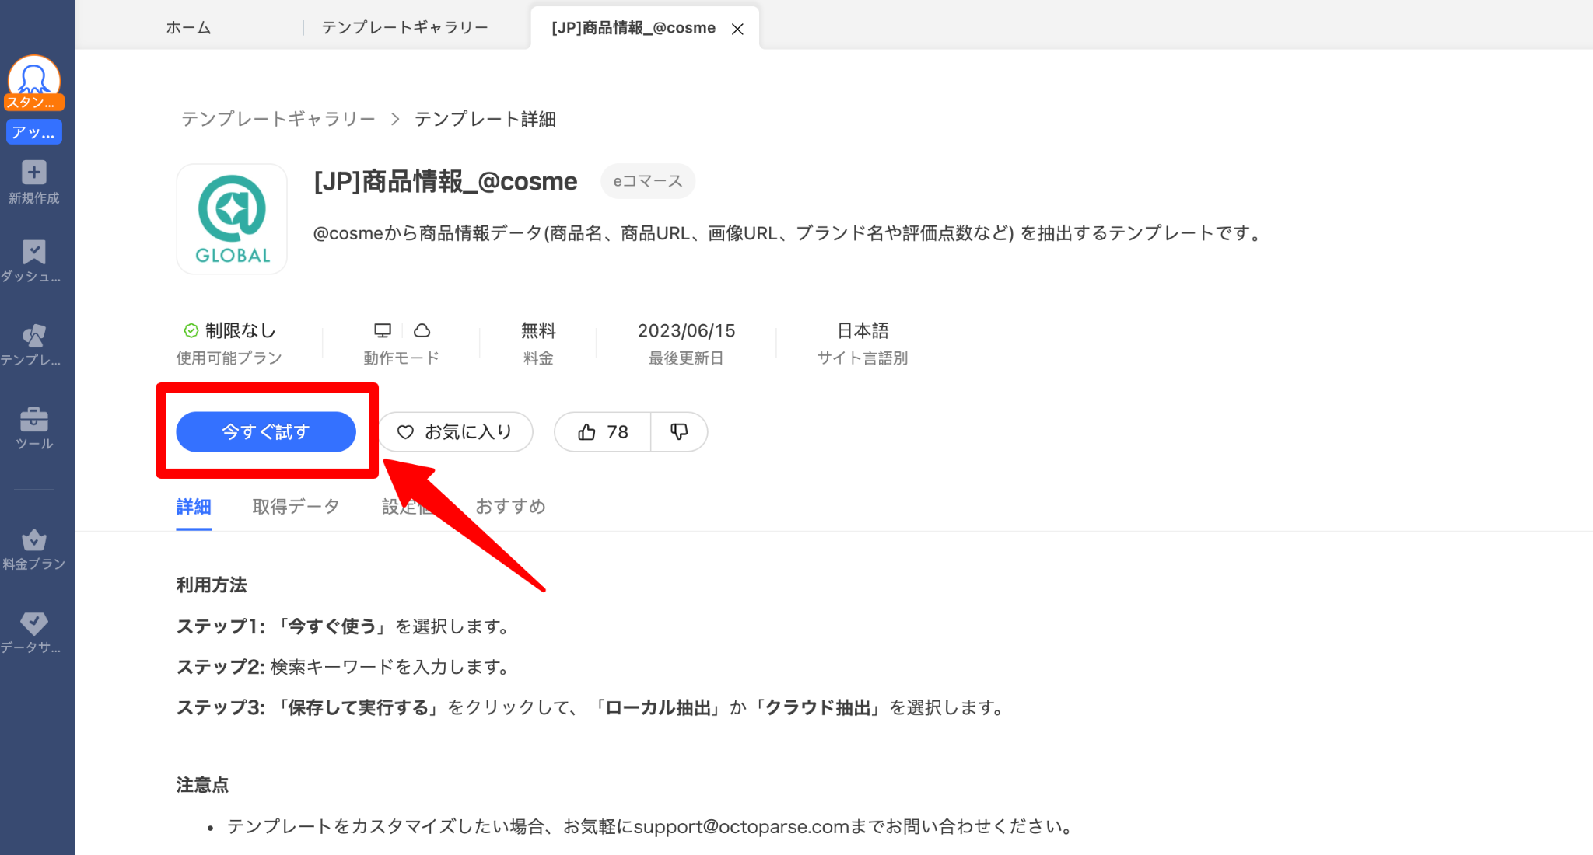Click the 動作モード label
This screenshot has height=855, width=1593.
(x=401, y=358)
